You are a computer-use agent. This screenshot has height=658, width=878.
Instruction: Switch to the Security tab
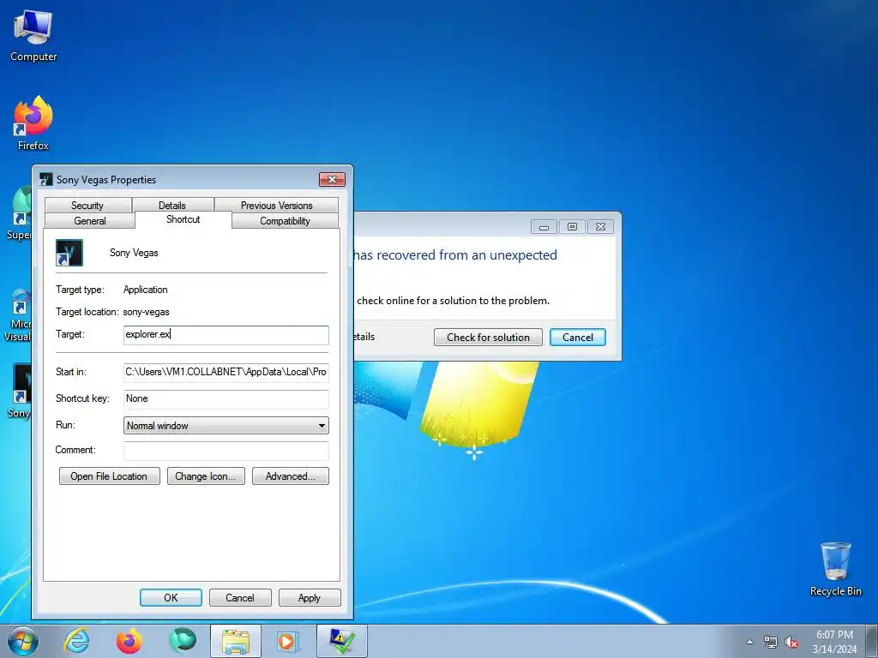[x=87, y=205]
